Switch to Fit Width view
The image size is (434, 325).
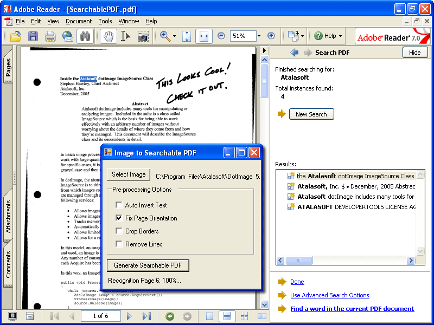coord(204,36)
